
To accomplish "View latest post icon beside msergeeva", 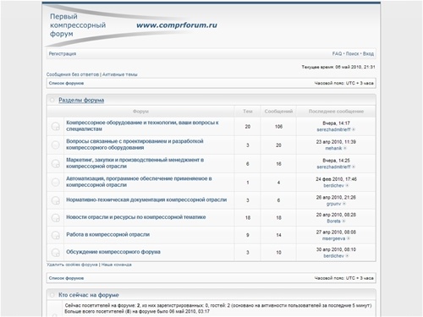I will [349, 238].
